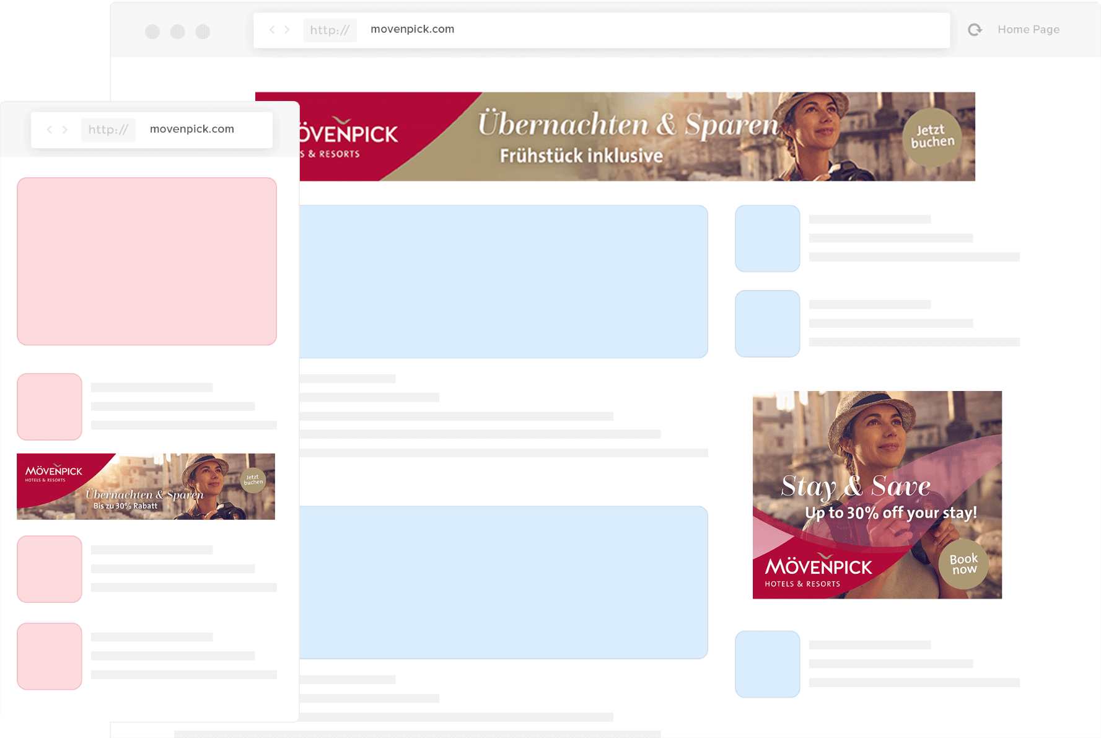The image size is (1101, 738).
Task: Tap the Mövenpick logo in the mobile banner
Action: pyautogui.click(x=53, y=473)
